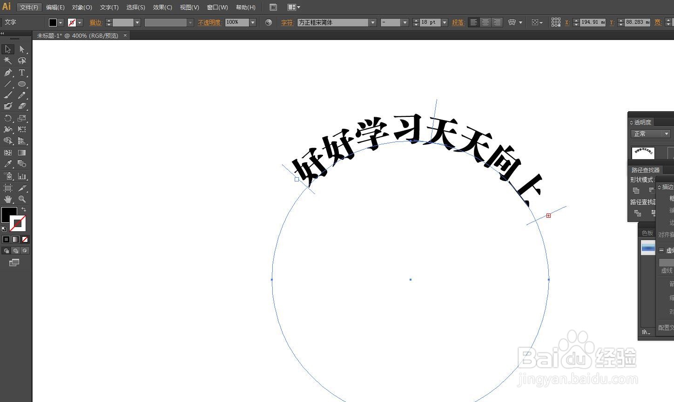Select the Gradient tool
Viewport: 674px width, 402px height.
point(22,153)
